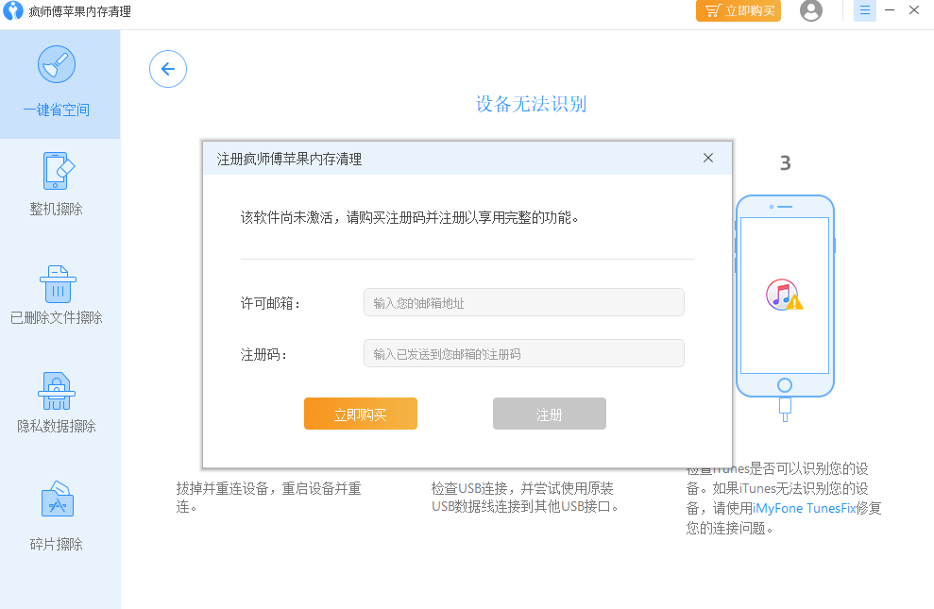Open the iMyFone TunesFix link

tap(804, 508)
